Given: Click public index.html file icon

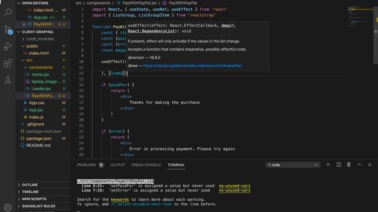Looking at the screenshot, I should pyautogui.click(x=25, y=53).
